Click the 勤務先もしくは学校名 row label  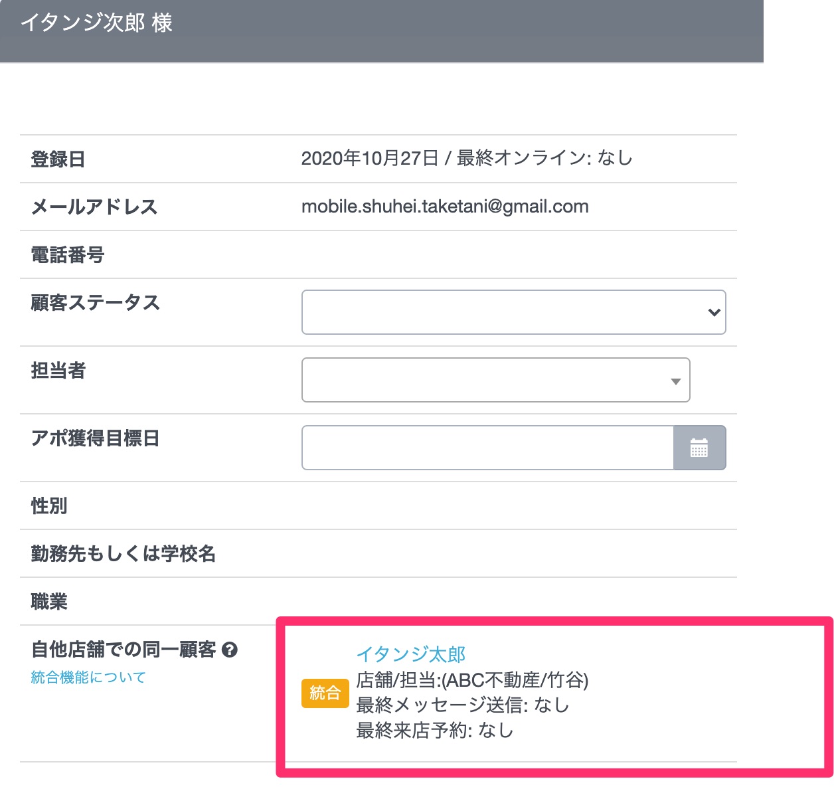123,554
